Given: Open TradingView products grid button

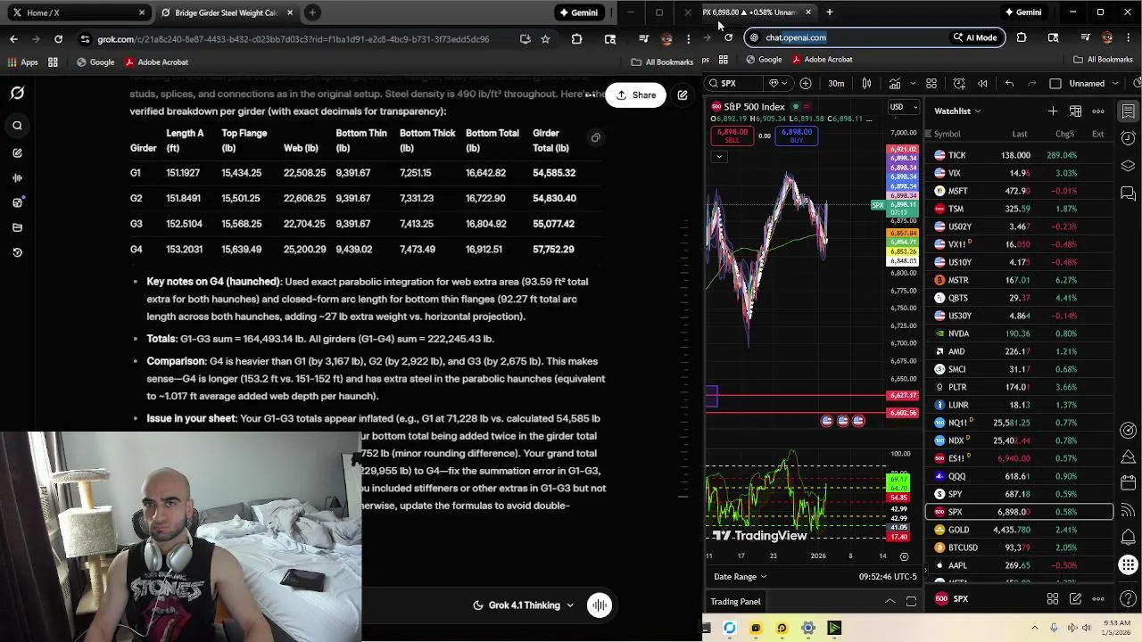Looking at the screenshot, I should click(1129, 565).
